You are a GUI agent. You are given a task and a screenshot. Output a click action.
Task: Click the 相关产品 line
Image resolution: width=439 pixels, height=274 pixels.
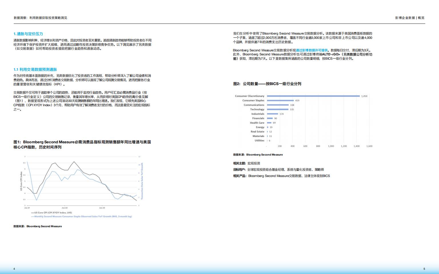pos(282,176)
